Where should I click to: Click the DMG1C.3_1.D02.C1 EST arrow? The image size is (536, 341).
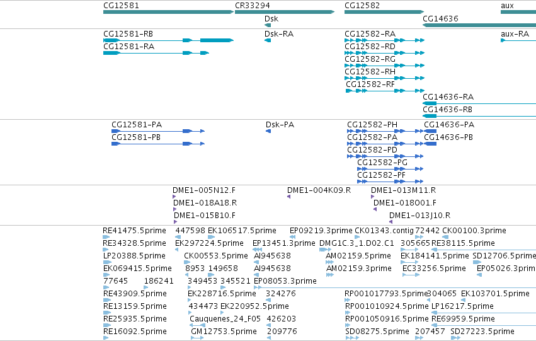coord(326,250)
